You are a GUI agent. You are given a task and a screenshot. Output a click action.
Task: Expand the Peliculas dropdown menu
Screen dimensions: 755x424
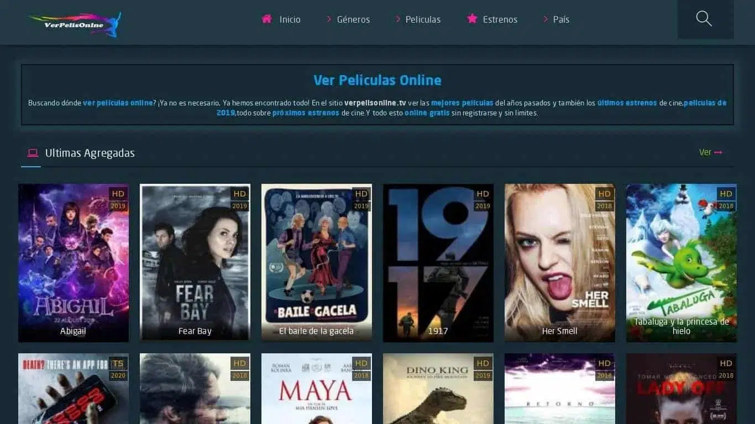click(x=423, y=19)
